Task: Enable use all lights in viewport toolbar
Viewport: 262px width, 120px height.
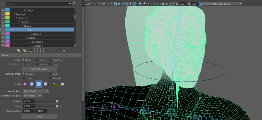Action: coord(131,4)
